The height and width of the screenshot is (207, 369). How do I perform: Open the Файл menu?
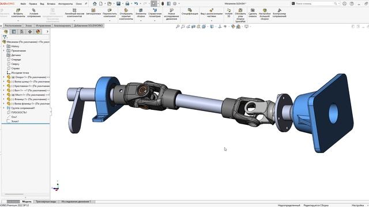pos(23,4)
